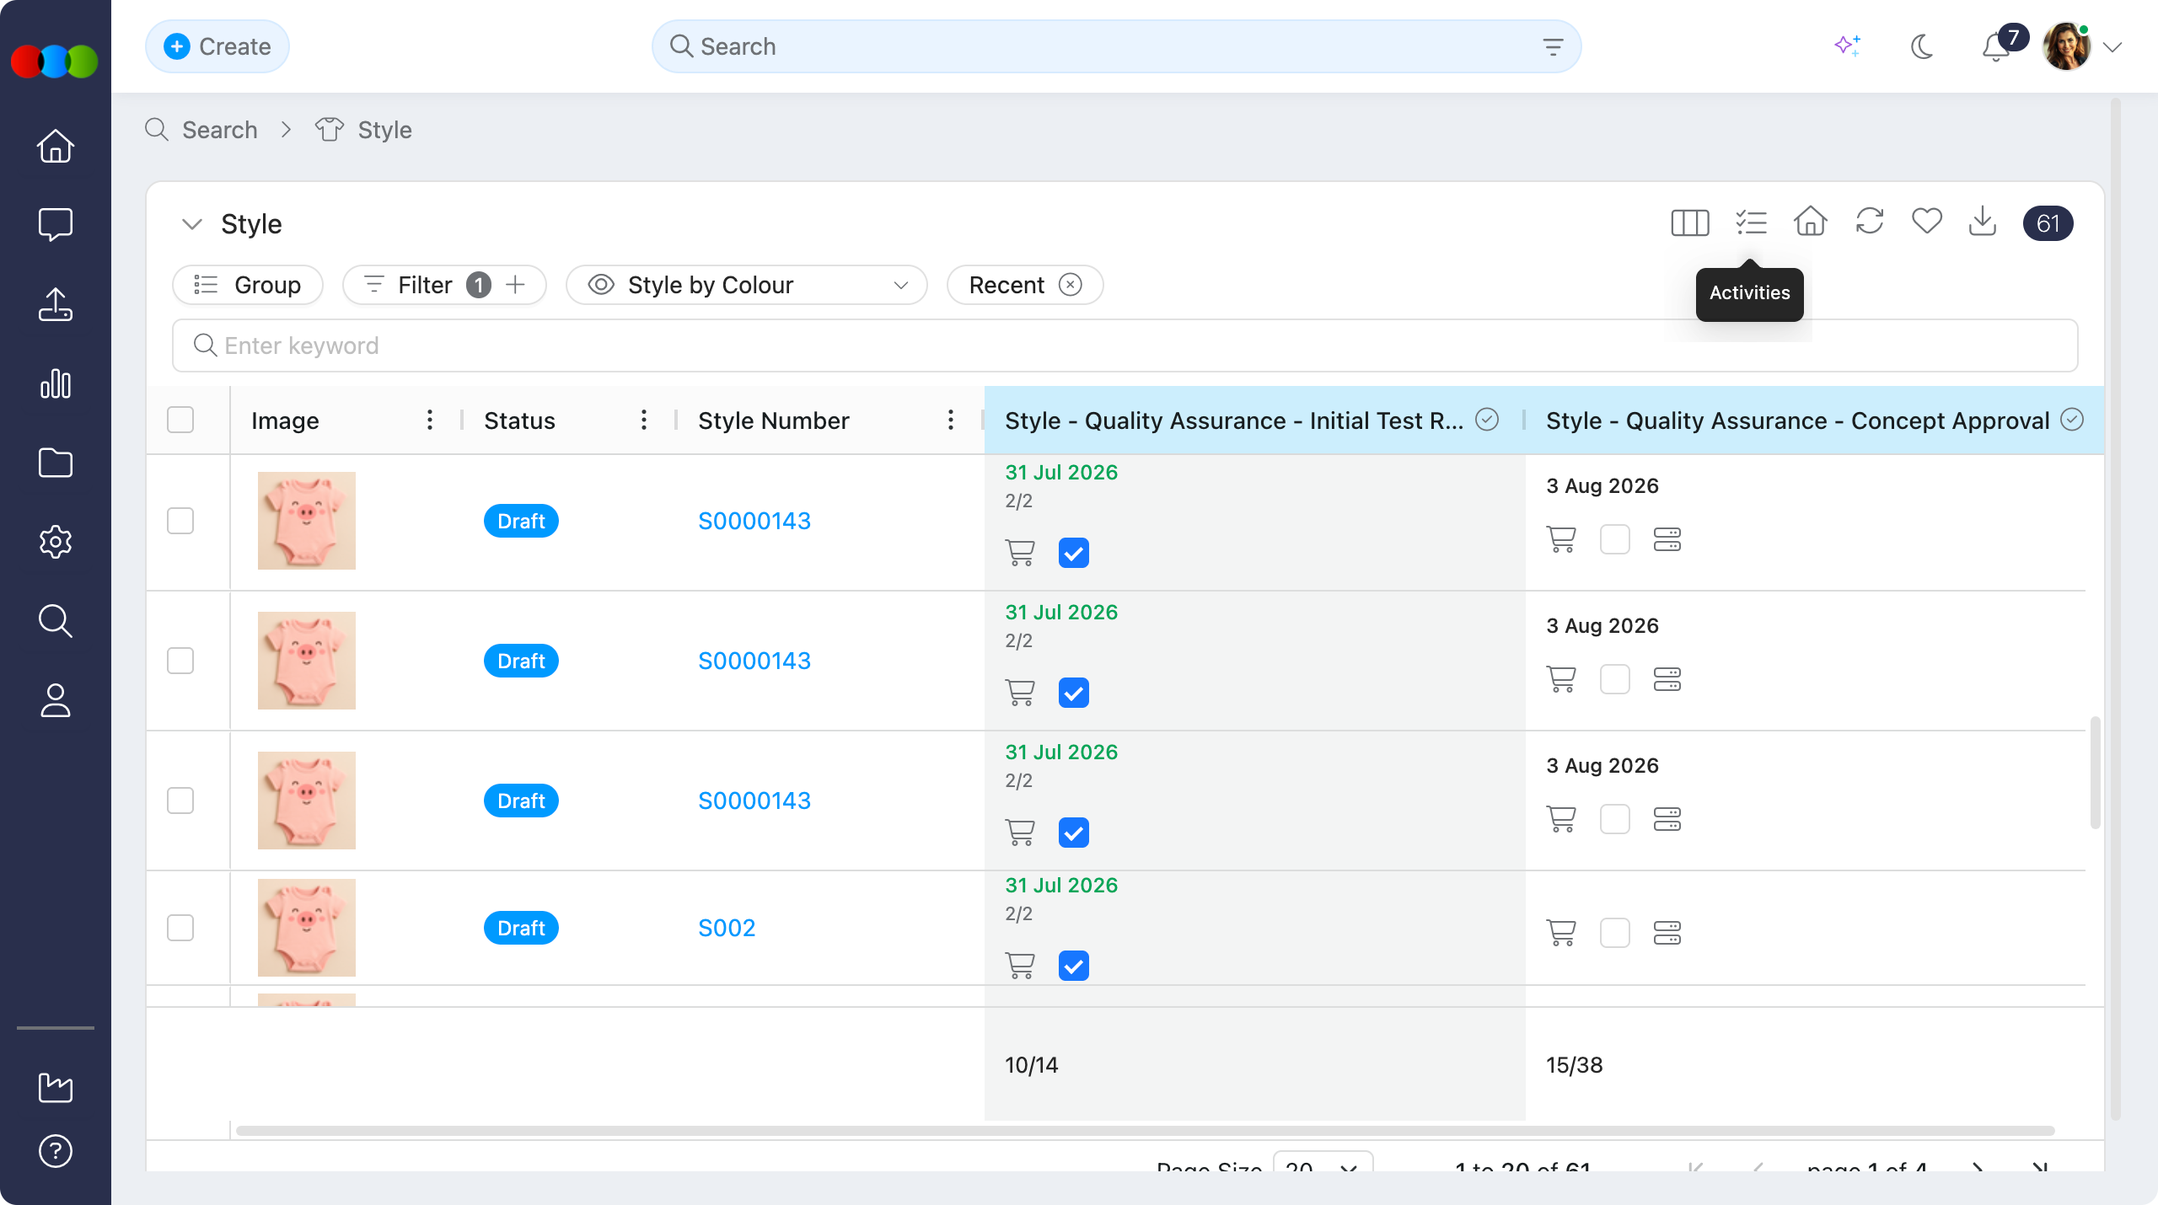Open the Style Number column options menu
Image resolution: width=2158 pixels, height=1205 pixels.
click(951, 420)
